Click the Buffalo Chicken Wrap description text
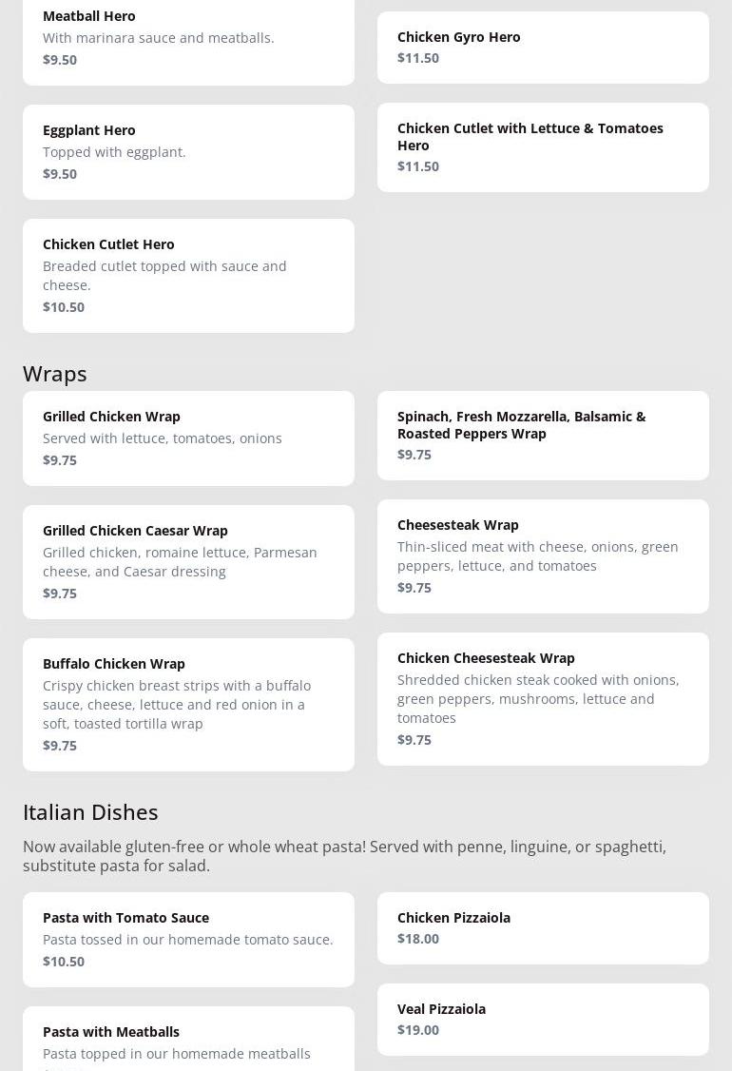This screenshot has height=1071, width=732. [x=177, y=705]
